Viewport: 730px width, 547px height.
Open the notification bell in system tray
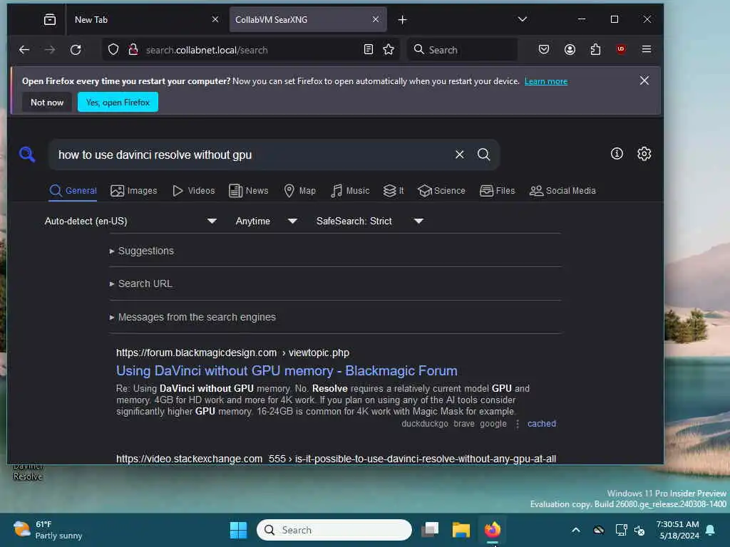point(710,530)
